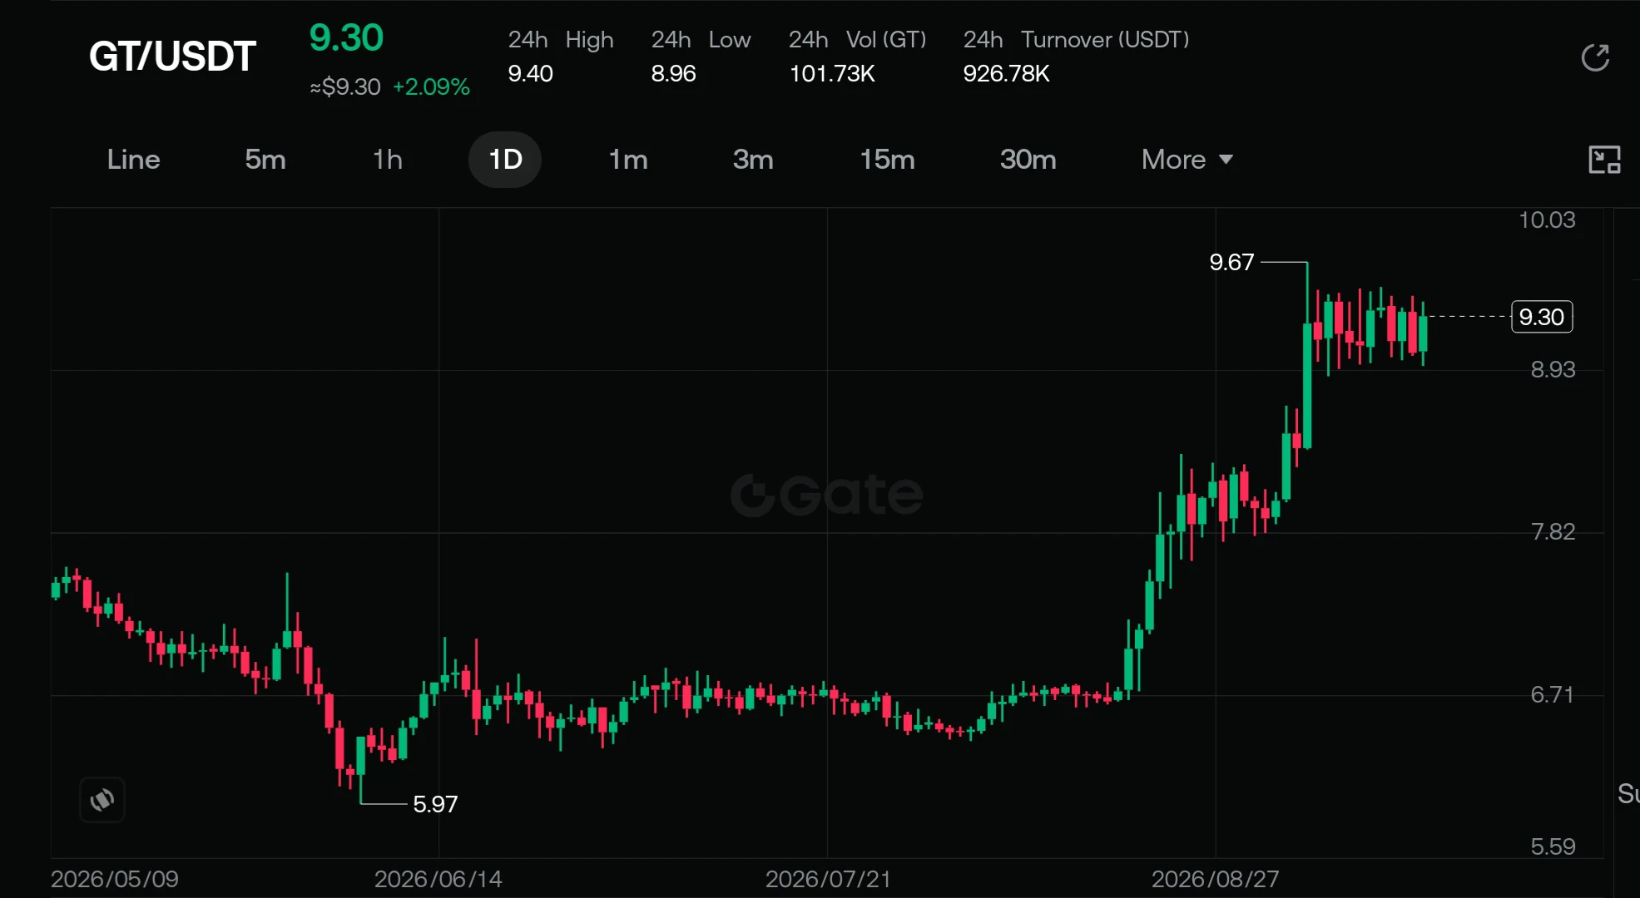Click the current price tag 9.30 on axis
The height and width of the screenshot is (898, 1640).
pyautogui.click(x=1542, y=317)
